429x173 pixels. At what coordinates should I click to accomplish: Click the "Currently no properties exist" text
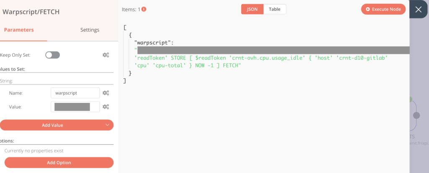(34, 150)
